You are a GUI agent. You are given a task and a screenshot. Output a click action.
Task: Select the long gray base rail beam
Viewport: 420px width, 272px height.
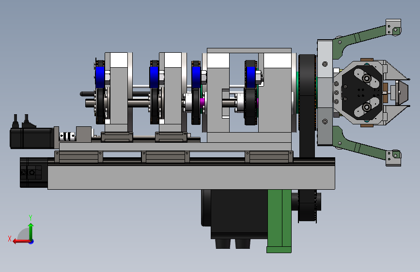(x=191, y=178)
